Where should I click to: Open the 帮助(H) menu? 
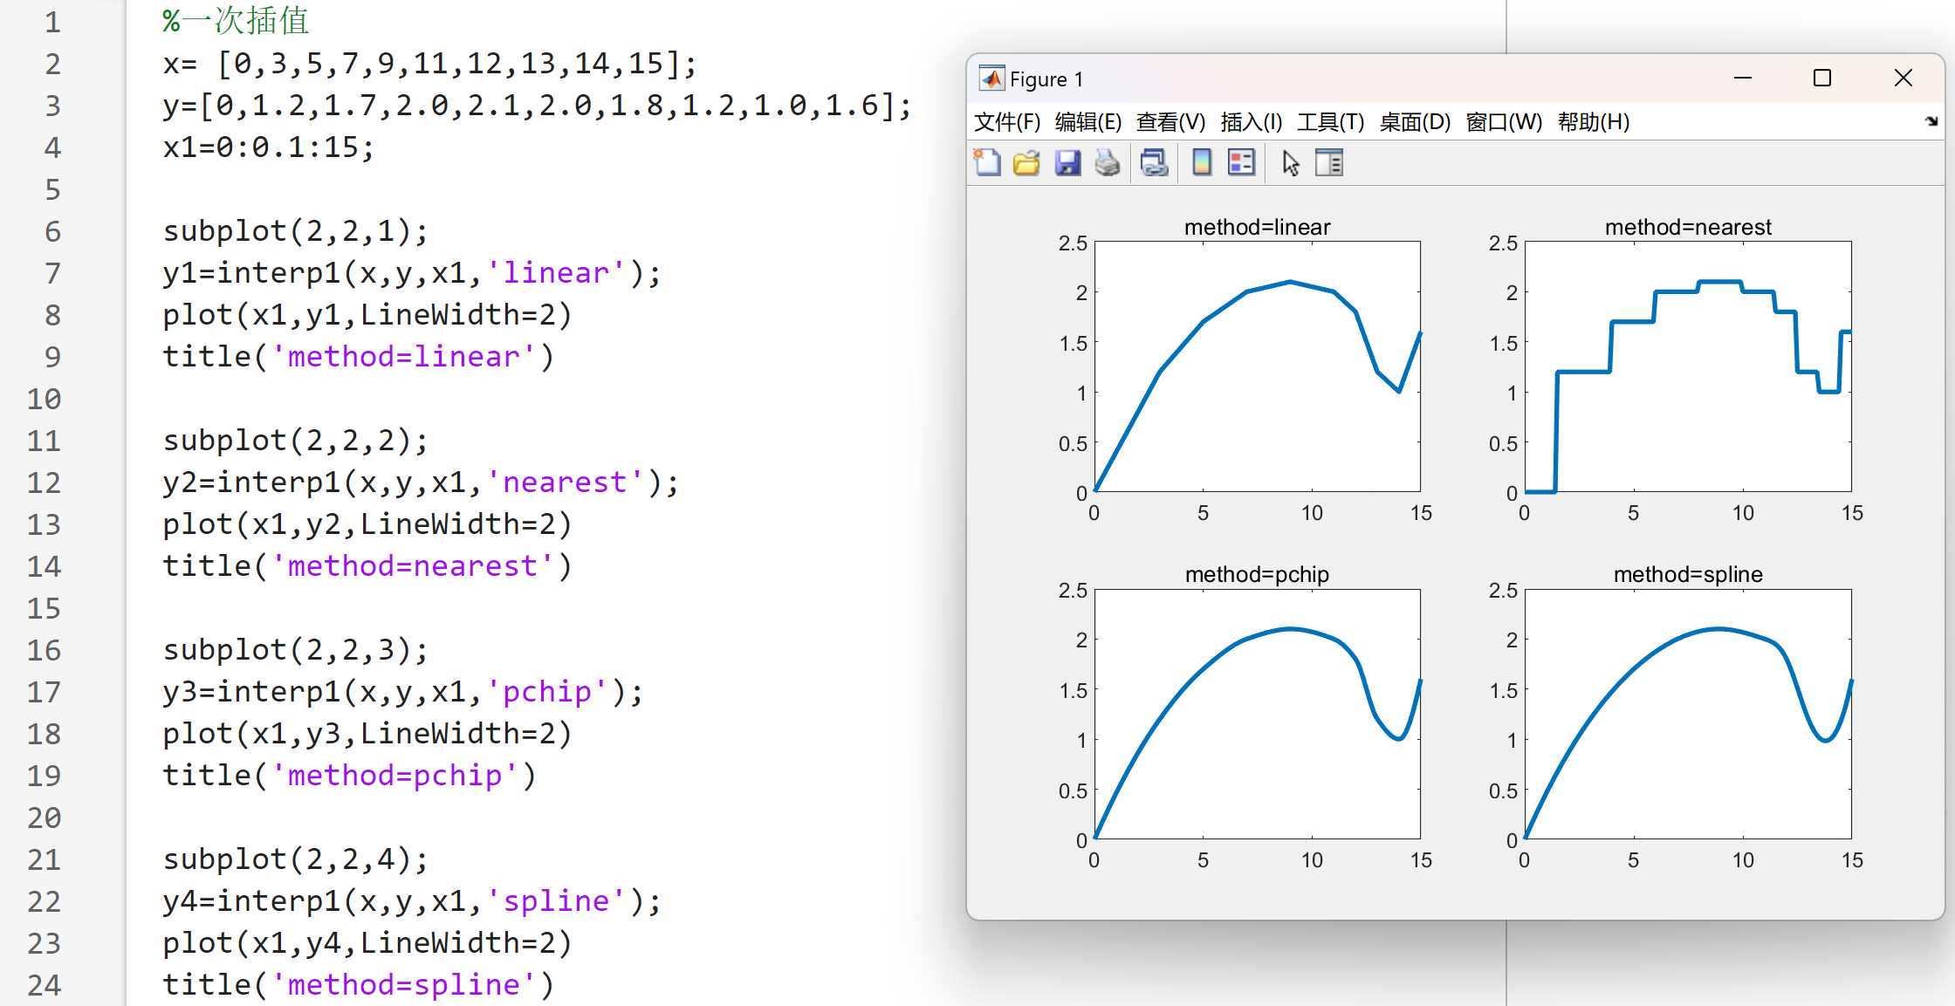pyautogui.click(x=1594, y=122)
